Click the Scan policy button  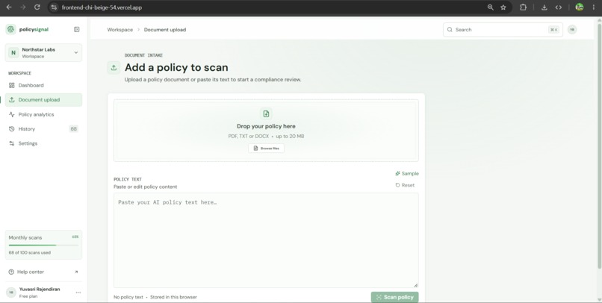point(394,297)
